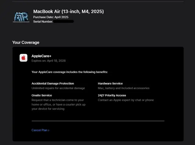Click Mac, battery and included accessories text

click(124, 88)
